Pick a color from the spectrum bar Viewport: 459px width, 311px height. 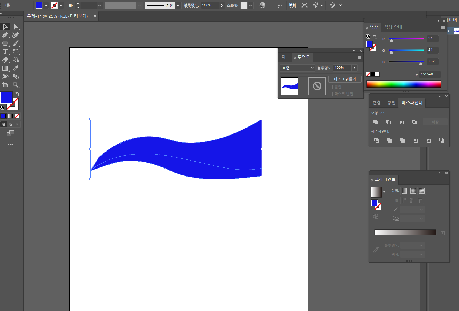[403, 84]
